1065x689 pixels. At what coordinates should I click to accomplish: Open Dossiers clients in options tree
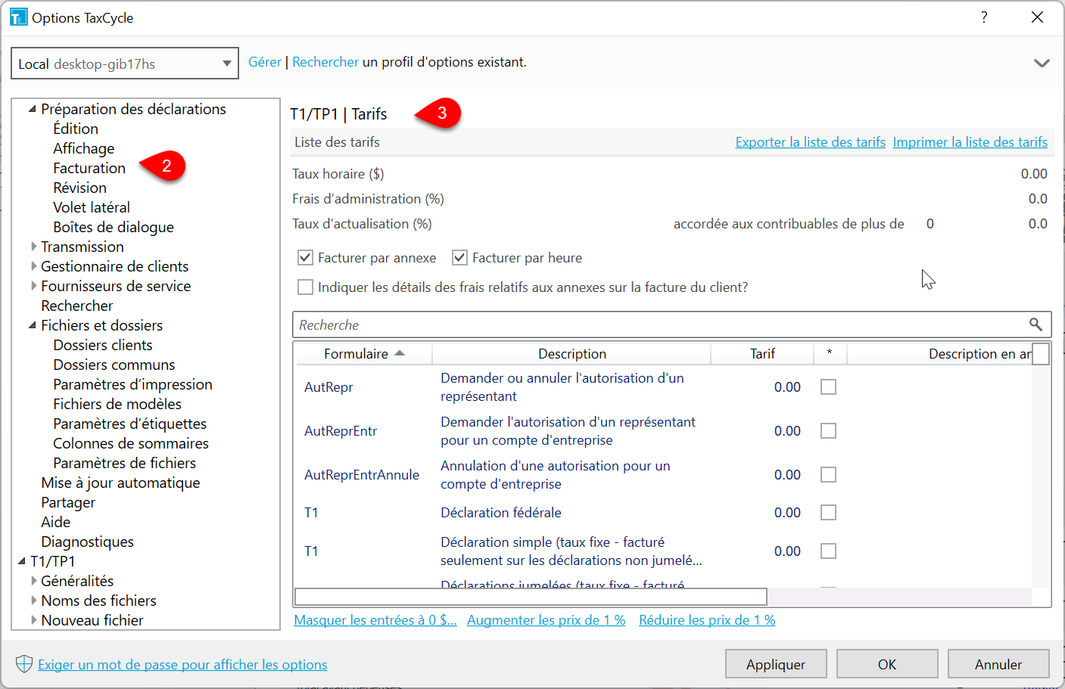[x=103, y=345]
